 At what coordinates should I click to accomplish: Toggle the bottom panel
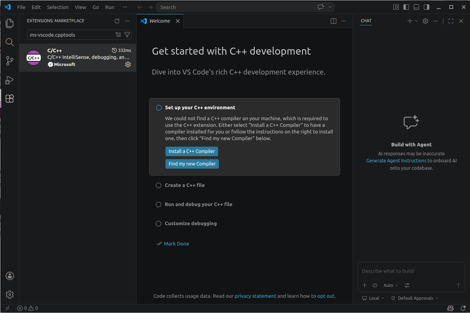coord(416,7)
